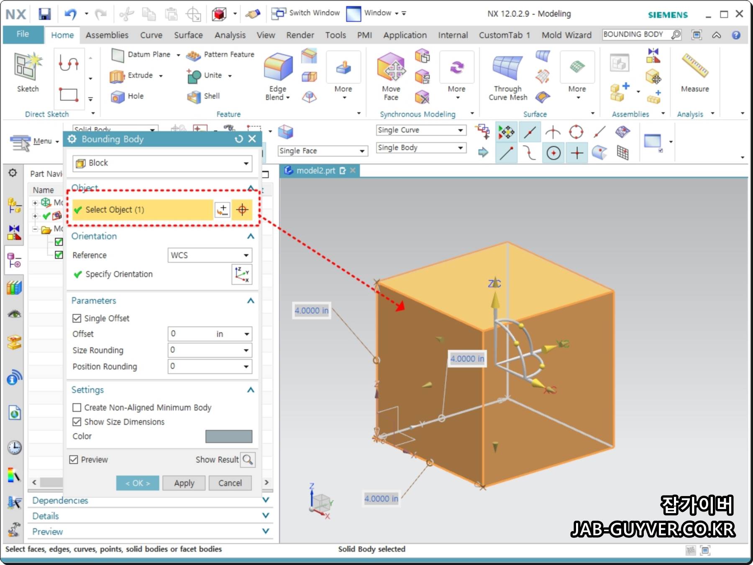Switch to the Surface tab
753x565 pixels.
pos(188,35)
